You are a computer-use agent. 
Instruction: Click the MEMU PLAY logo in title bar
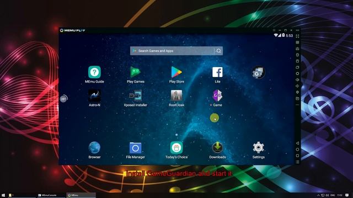coord(72,30)
